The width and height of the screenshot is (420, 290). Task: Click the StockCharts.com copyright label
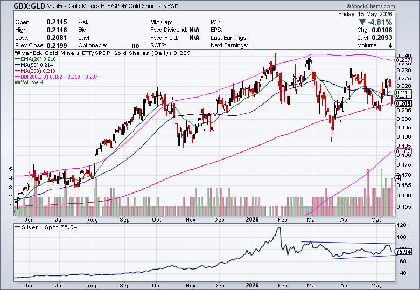[x=370, y=6]
